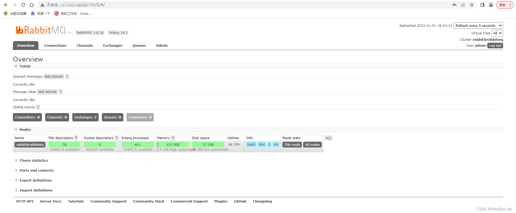Open help for Global counts
The image size is (516, 213).
coord(38,107)
